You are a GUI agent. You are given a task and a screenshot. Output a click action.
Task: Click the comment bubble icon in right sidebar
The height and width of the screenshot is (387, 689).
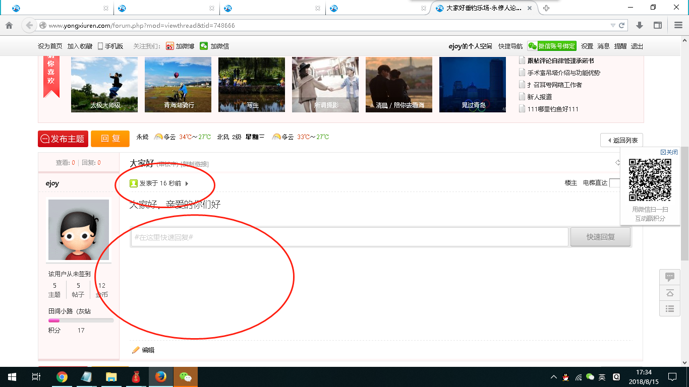669,277
